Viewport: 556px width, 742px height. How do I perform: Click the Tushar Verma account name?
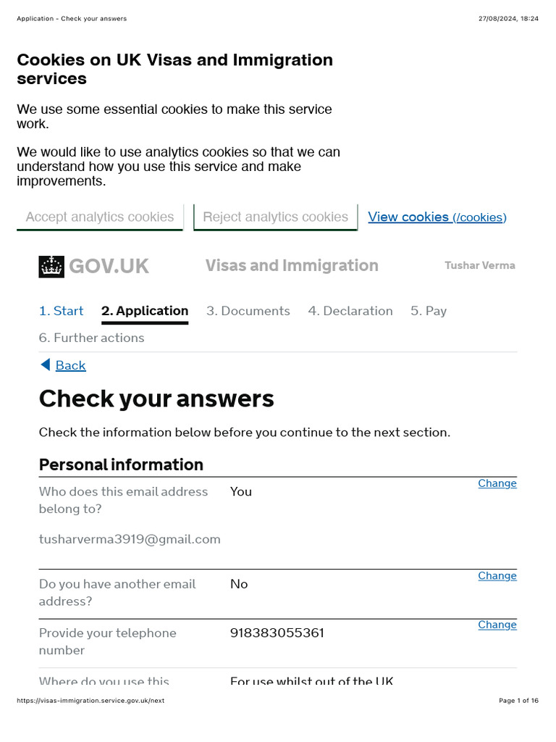(480, 265)
